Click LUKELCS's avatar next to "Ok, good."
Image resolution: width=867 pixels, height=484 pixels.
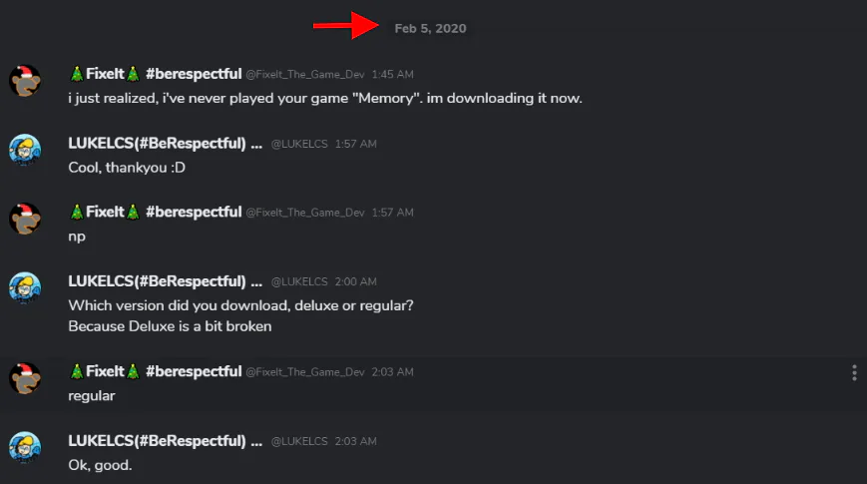pyautogui.click(x=25, y=447)
